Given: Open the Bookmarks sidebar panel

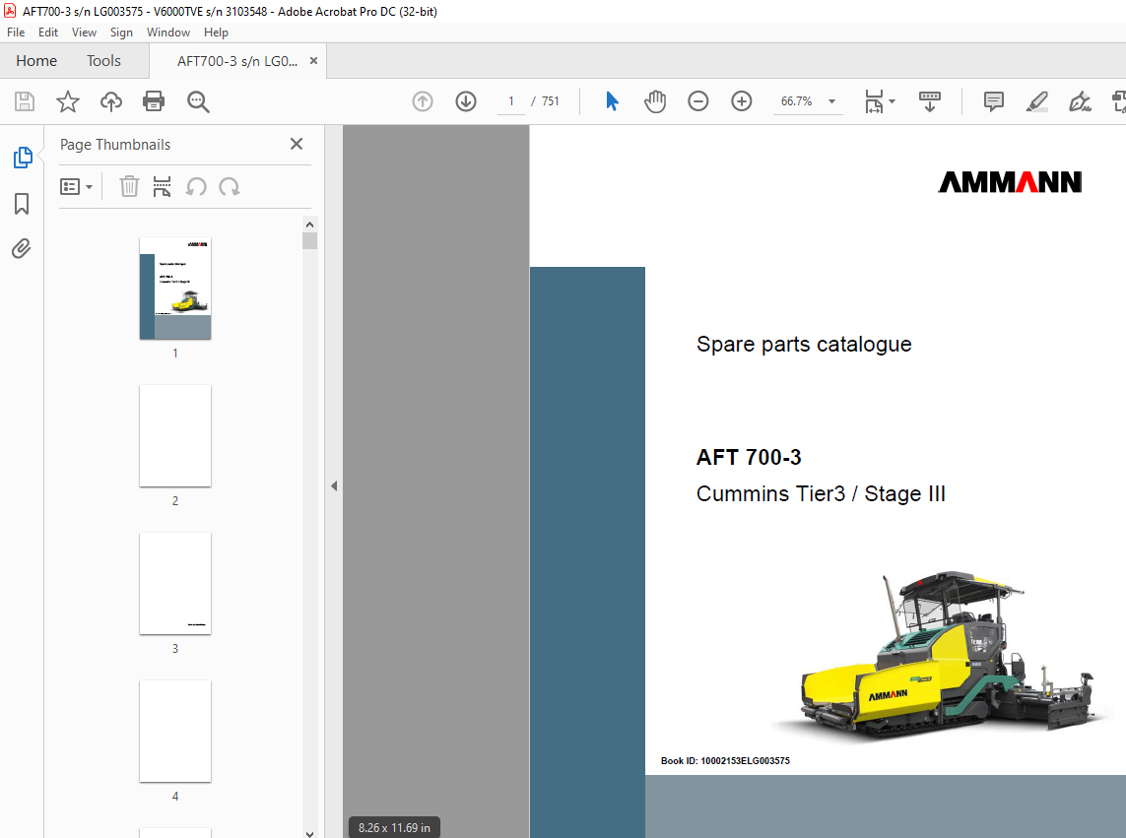Looking at the screenshot, I should (22, 203).
